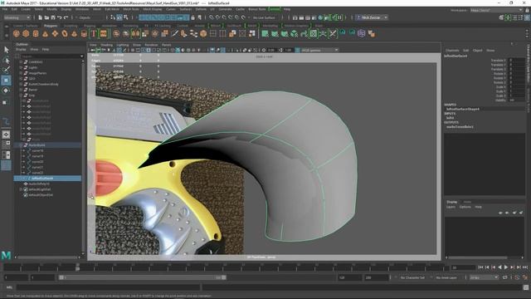531x299 pixels.
Task: Open the No Character Set dropdown
Action: pos(412,277)
